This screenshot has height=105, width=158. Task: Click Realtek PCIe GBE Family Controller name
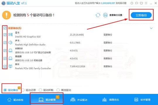33,68
